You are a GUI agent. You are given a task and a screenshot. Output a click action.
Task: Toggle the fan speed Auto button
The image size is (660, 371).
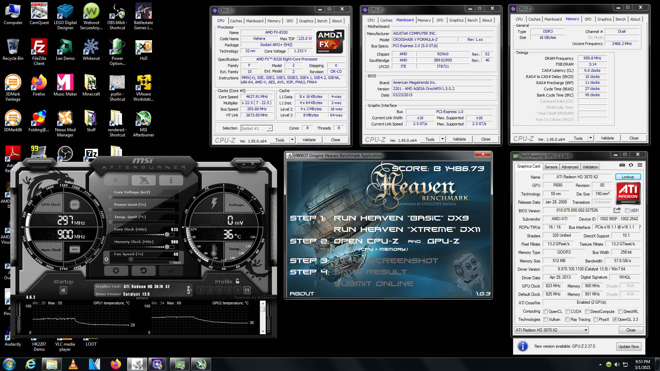pos(177,262)
